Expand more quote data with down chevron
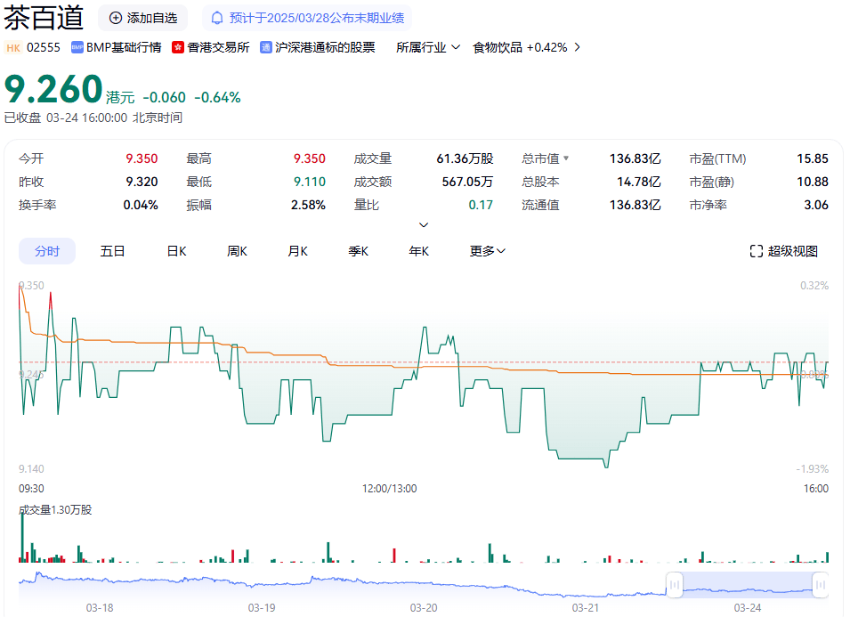 click(x=424, y=224)
